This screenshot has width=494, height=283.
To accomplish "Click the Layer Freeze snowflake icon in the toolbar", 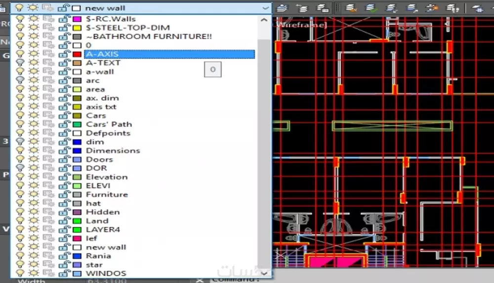I will pos(478,8).
